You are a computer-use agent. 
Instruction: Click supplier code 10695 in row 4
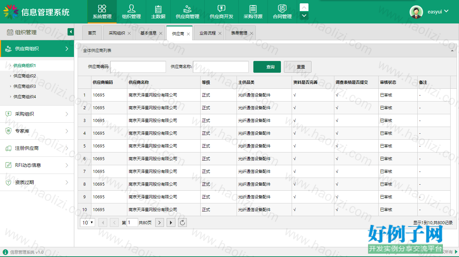tap(99, 133)
